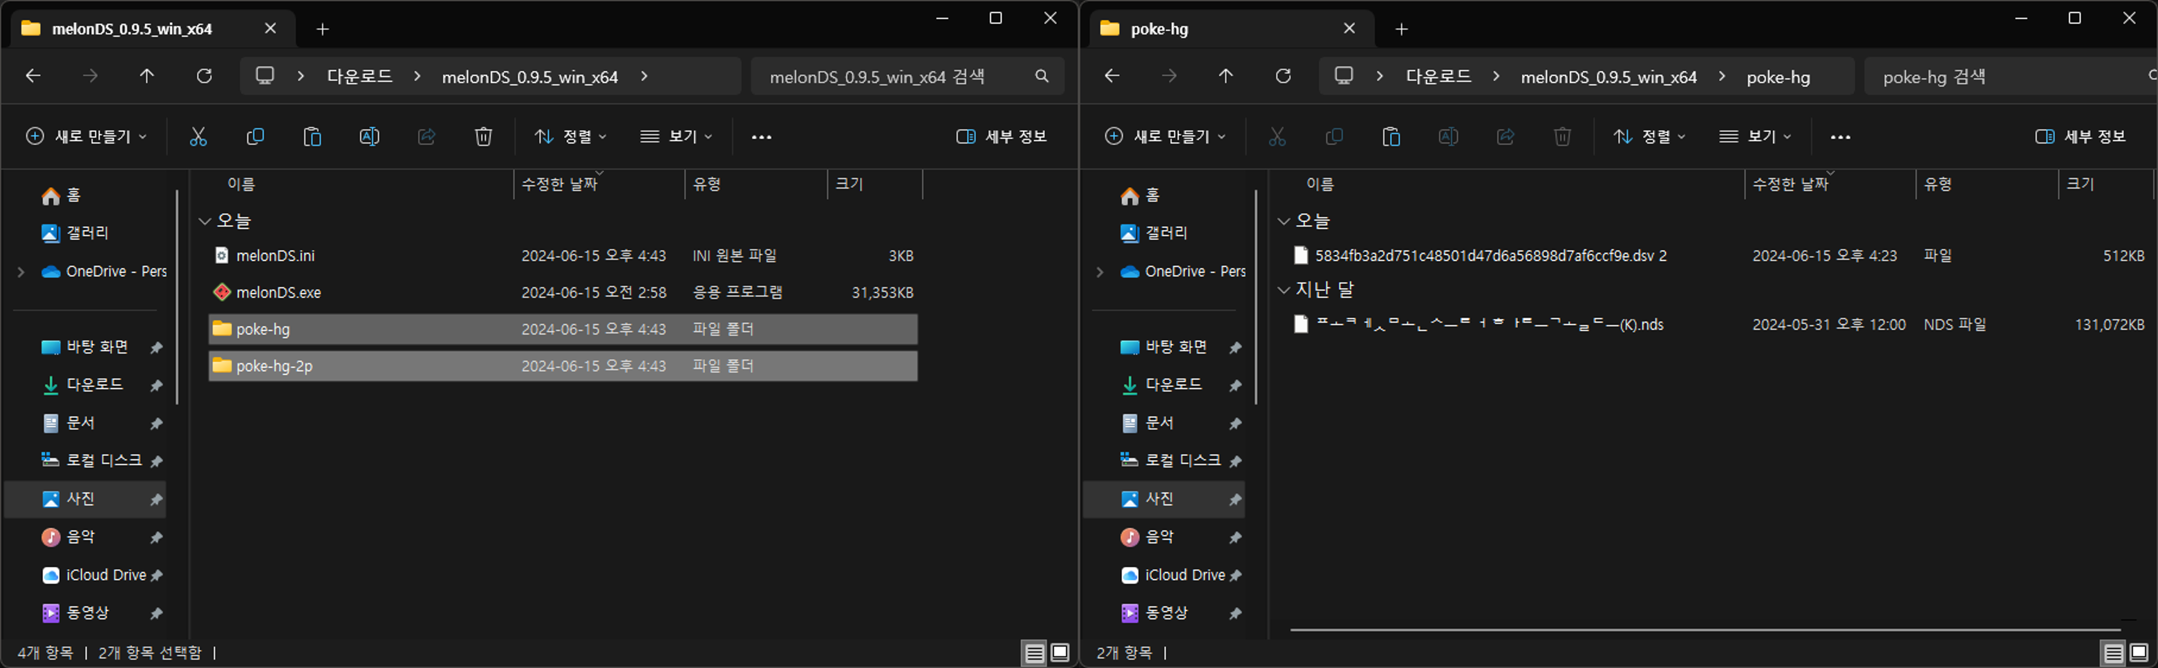Switch to large thumbnails view in poke-hg window
2158x668 pixels.
(x=2139, y=652)
